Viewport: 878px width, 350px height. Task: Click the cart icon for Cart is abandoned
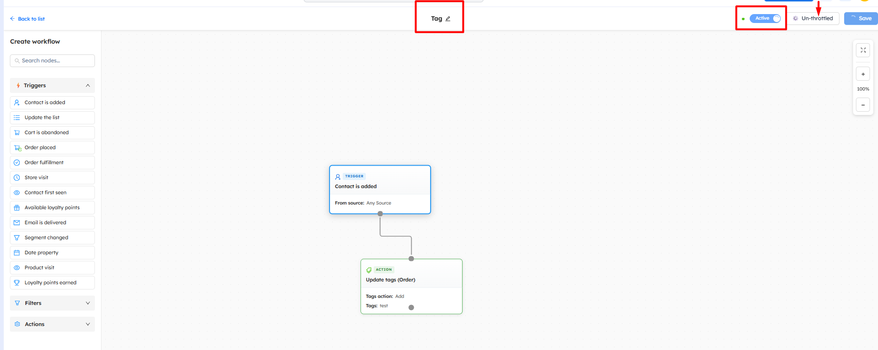[x=17, y=133]
